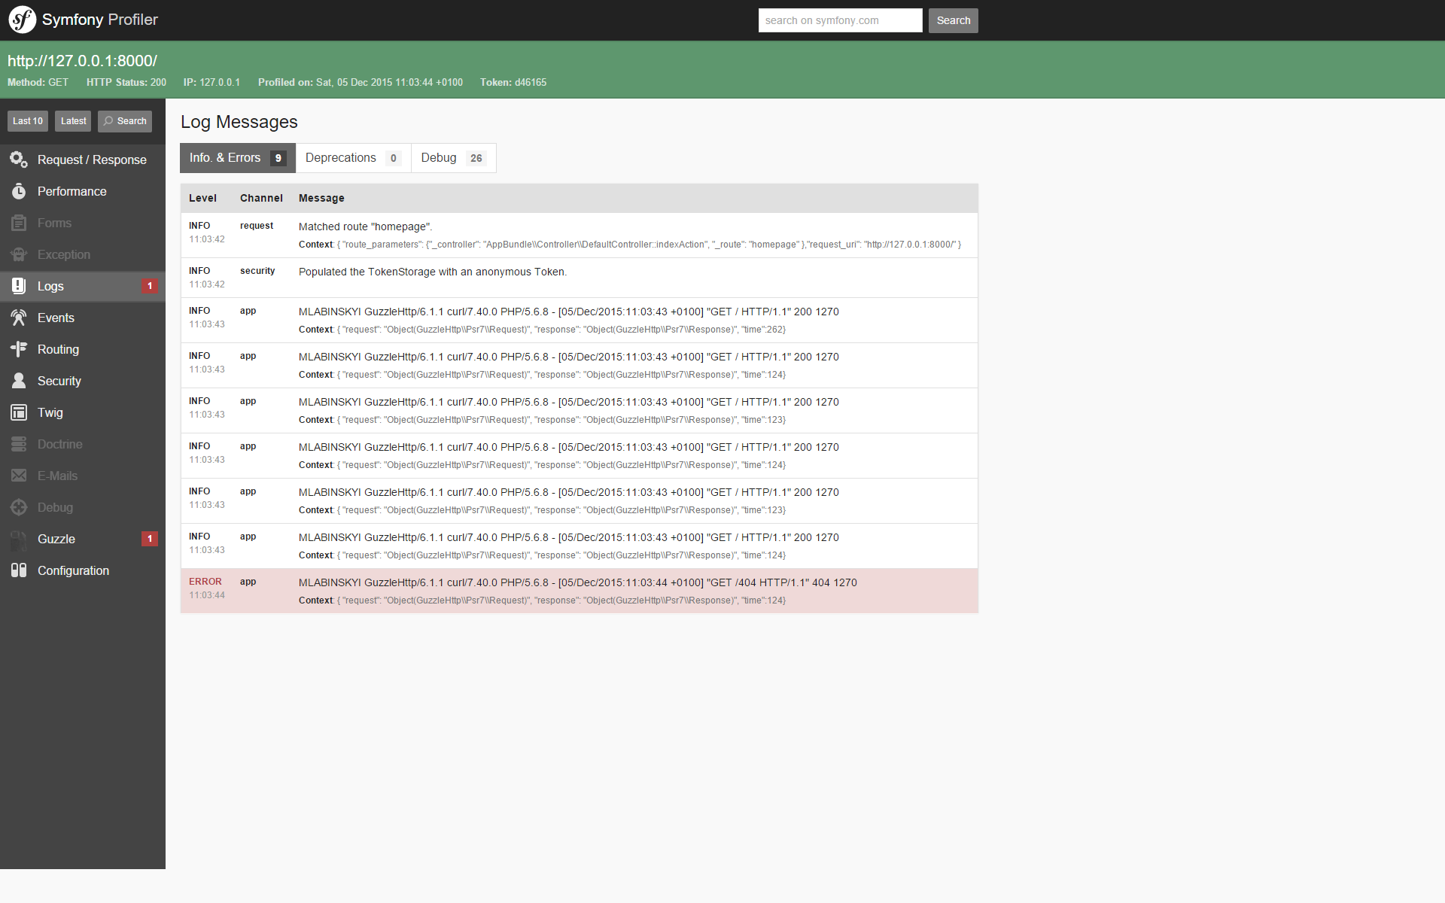
Task: Open the Configuration panel icon
Action: [x=19, y=570]
